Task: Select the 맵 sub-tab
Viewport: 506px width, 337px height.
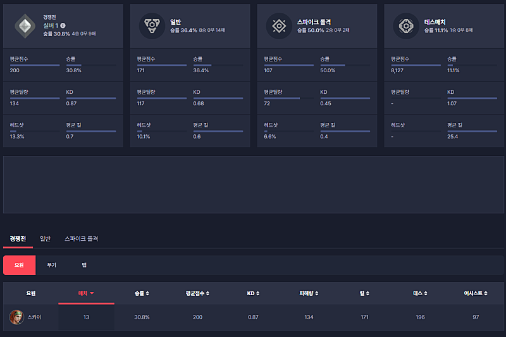Action: (84, 265)
